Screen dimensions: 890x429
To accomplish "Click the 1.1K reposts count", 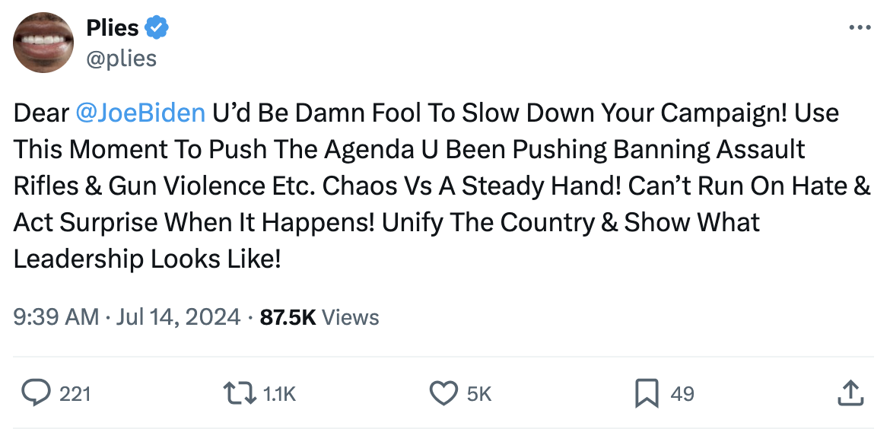I will tap(278, 393).
